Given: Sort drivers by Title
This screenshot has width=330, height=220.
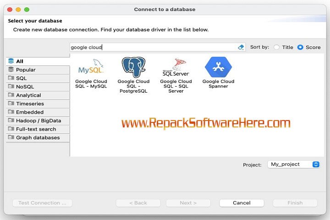Looking at the screenshot, I should 276,47.
